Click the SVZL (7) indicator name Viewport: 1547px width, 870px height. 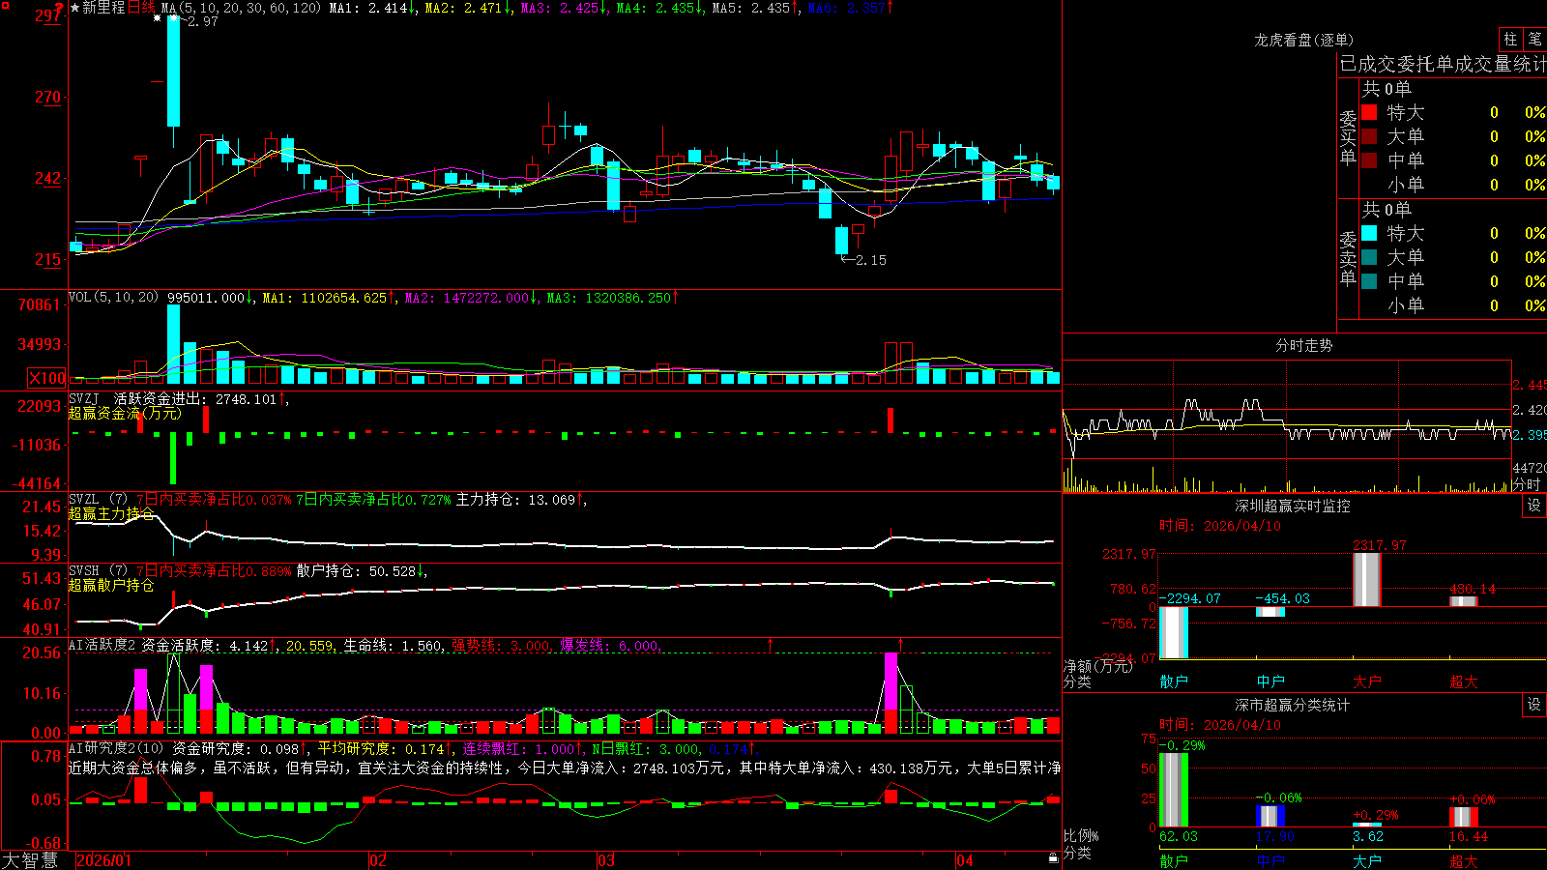pos(98,500)
